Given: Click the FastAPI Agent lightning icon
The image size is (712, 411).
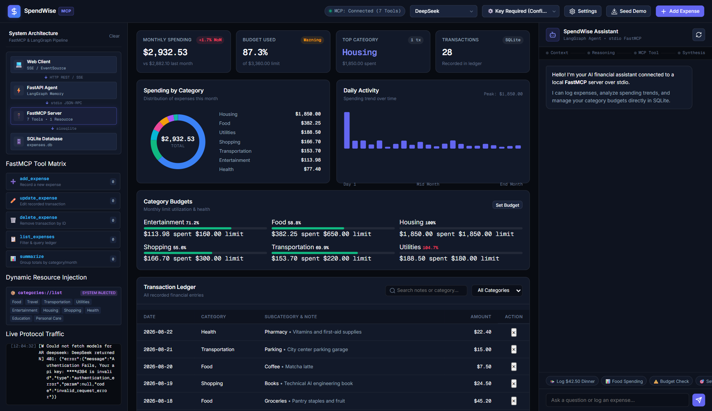Looking at the screenshot, I should [x=19, y=90].
